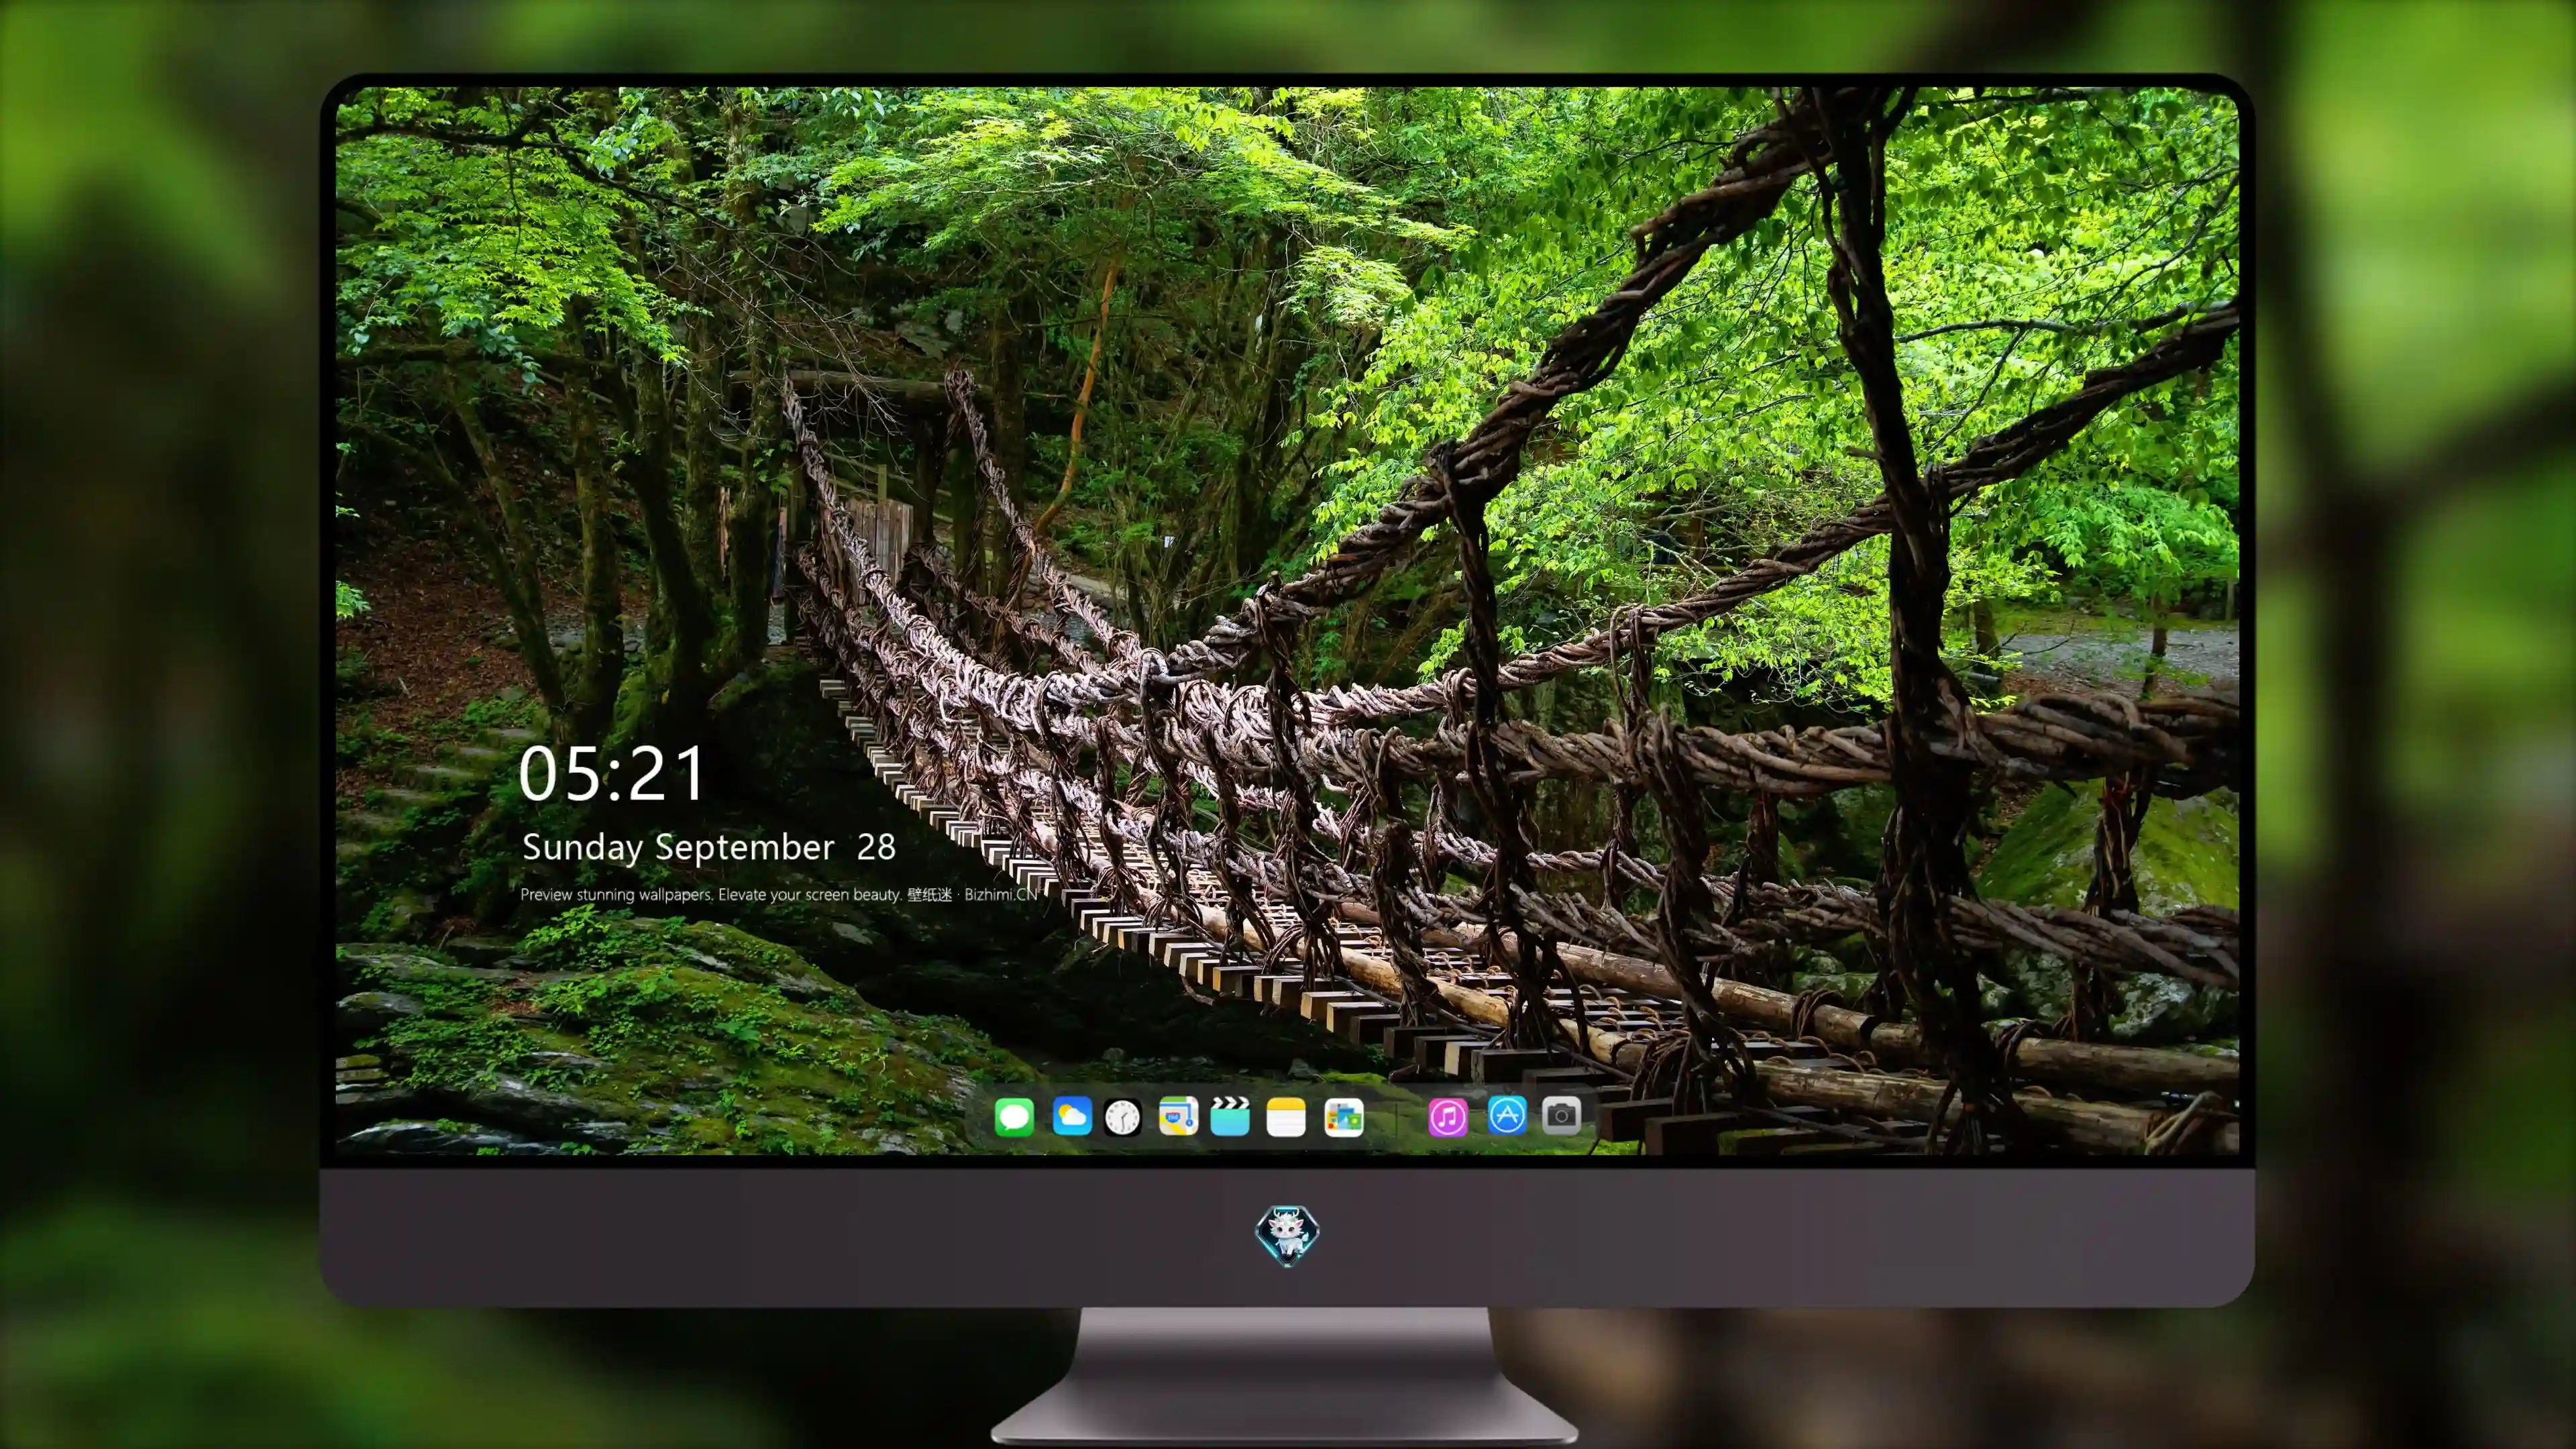The width and height of the screenshot is (2576, 1449).
Task: Launch the gray Camera app
Action: pyautogui.click(x=1561, y=1115)
